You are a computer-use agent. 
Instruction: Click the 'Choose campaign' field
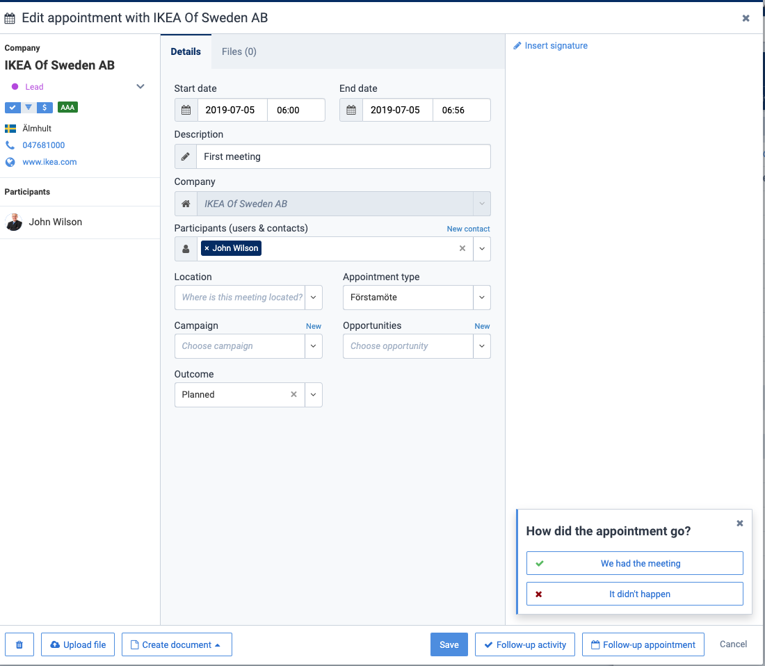240,346
